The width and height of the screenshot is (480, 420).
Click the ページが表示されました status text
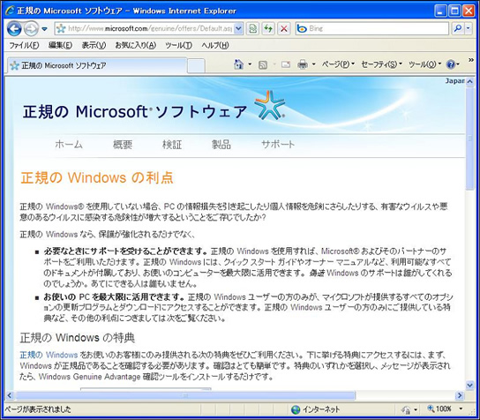[37, 409]
